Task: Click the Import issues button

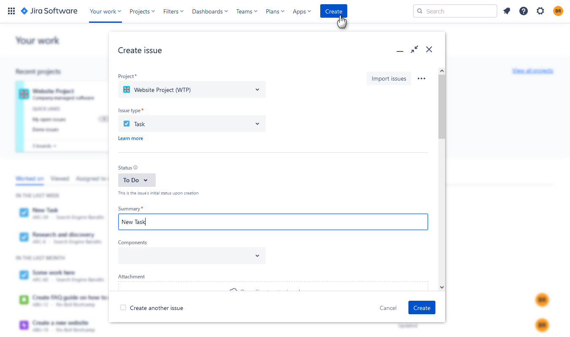Action: 389,78
